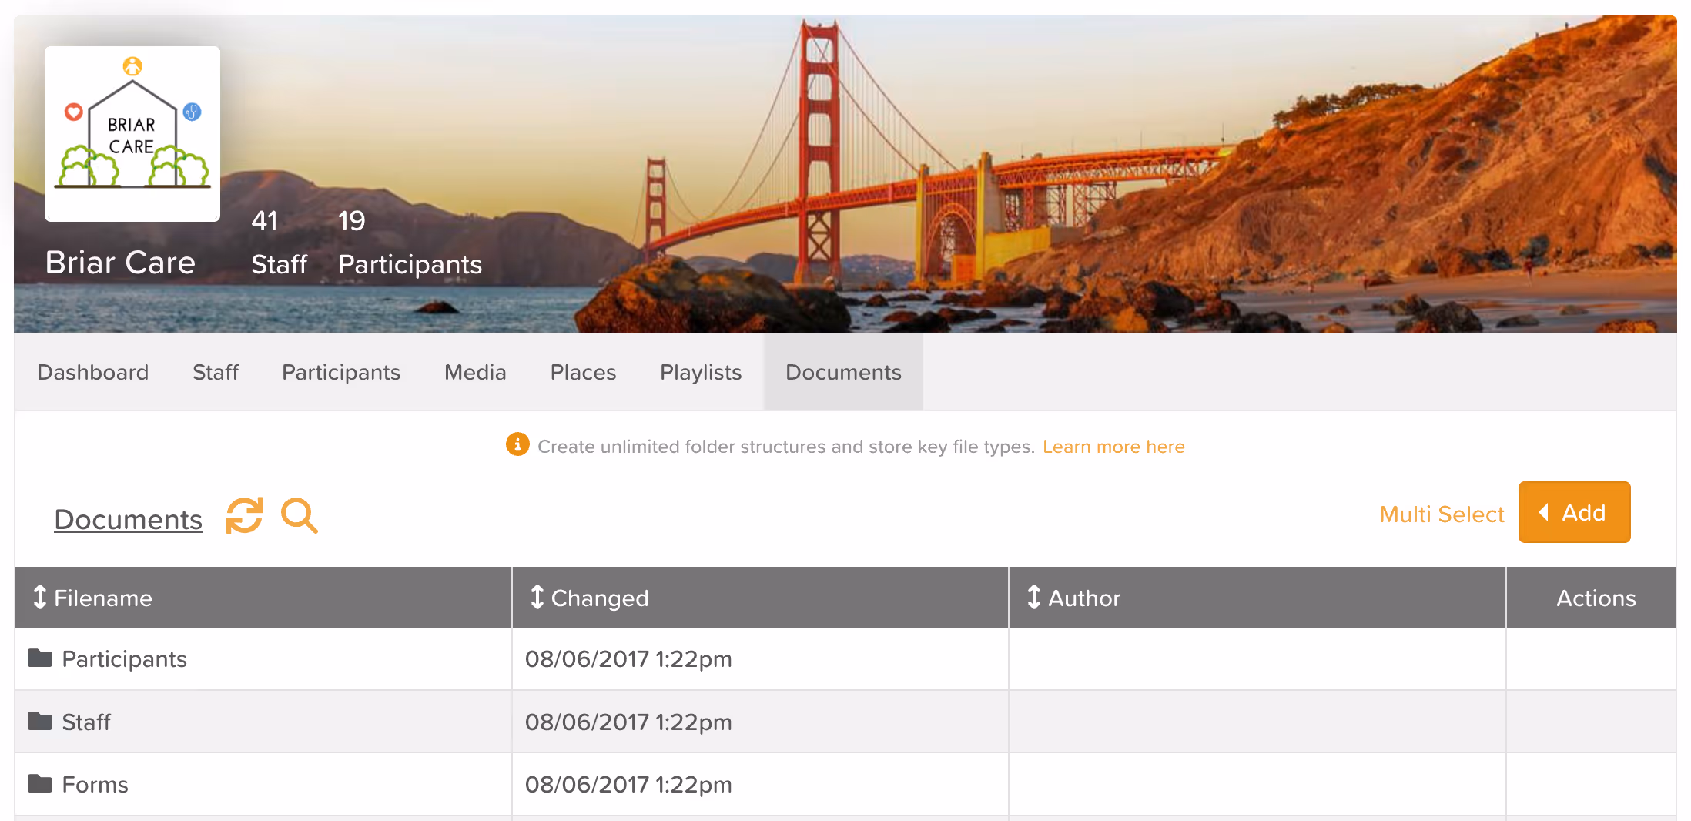The height and width of the screenshot is (821, 1691).
Task: Sort by the Filename arrow icon
Action: click(x=39, y=597)
